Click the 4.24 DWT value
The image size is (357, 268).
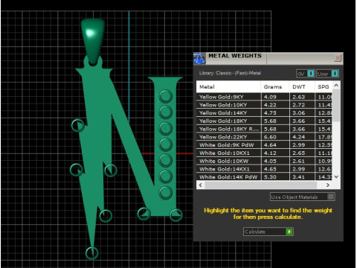(299, 137)
